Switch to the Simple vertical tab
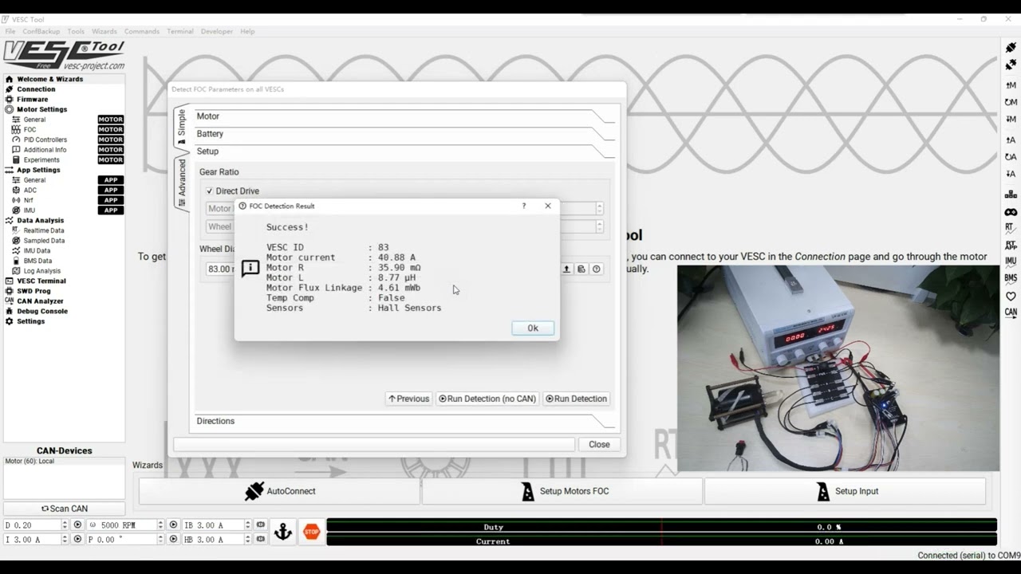Screen dimensions: 1021x574 pos(181,126)
